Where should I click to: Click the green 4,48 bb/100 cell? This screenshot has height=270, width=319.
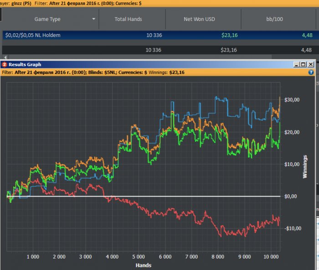coord(306,35)
